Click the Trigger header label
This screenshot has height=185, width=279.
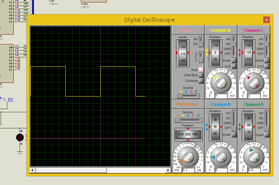click(x=187, y=30)
